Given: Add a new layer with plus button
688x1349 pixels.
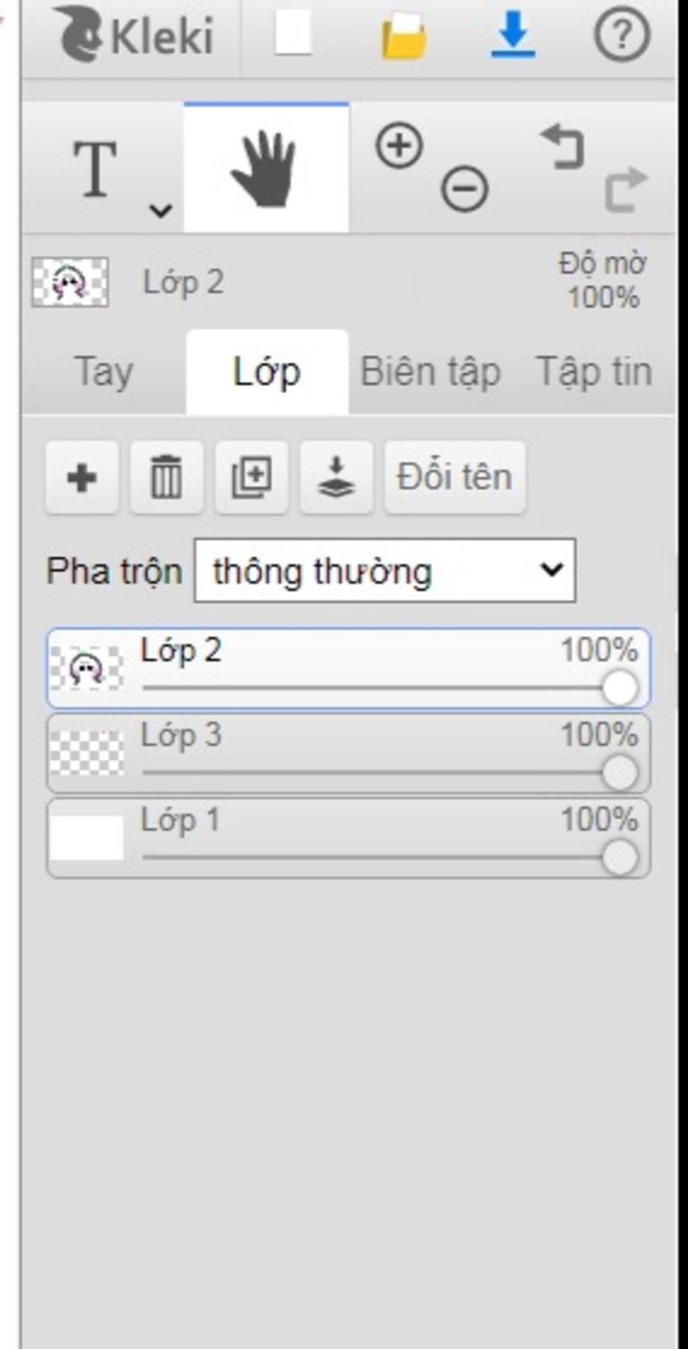Looking at the screenshot, I should [x=82, y=478].
